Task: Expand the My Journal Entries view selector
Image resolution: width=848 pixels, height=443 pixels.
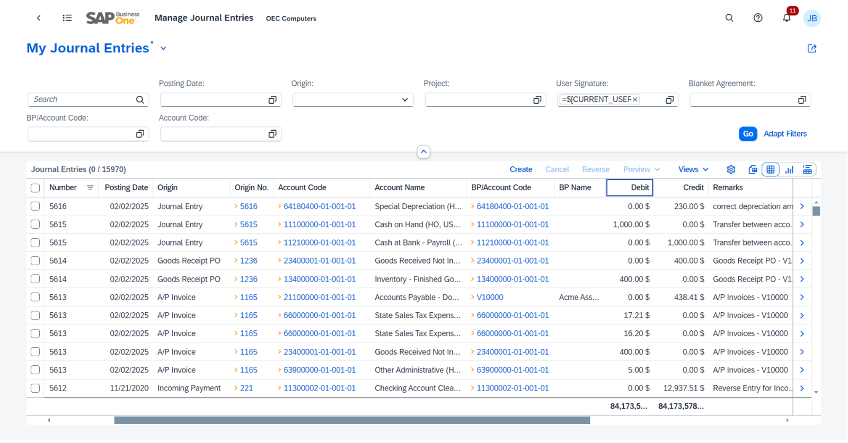Action: click(x=163, y=48)
